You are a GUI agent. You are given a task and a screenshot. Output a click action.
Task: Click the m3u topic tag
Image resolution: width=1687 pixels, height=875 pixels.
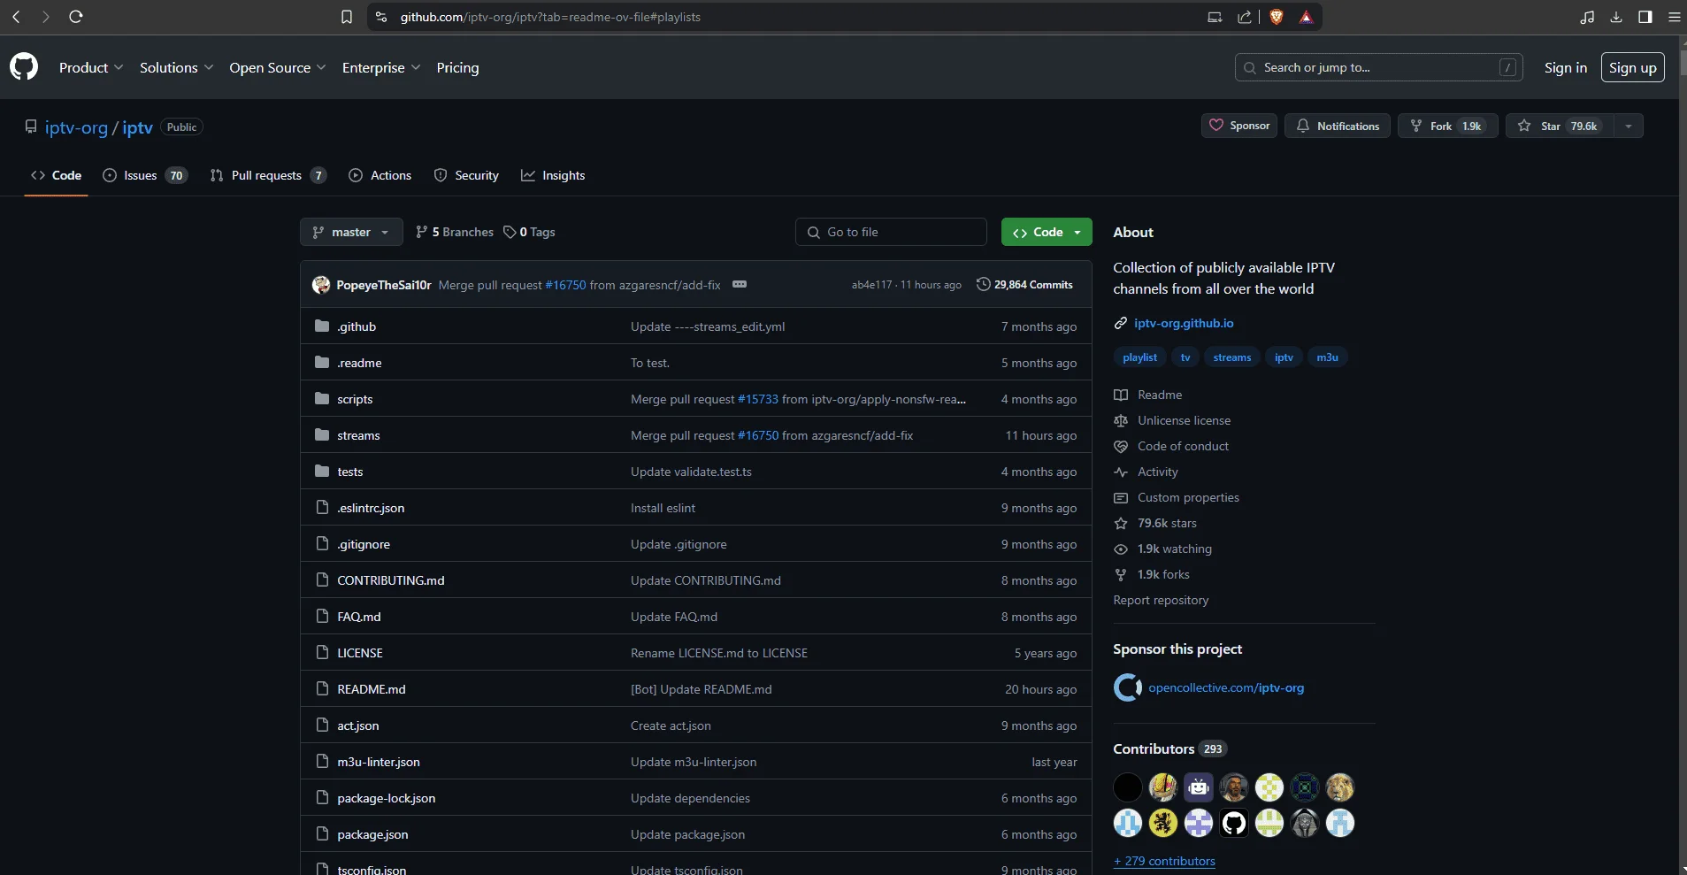point(1327,357)
